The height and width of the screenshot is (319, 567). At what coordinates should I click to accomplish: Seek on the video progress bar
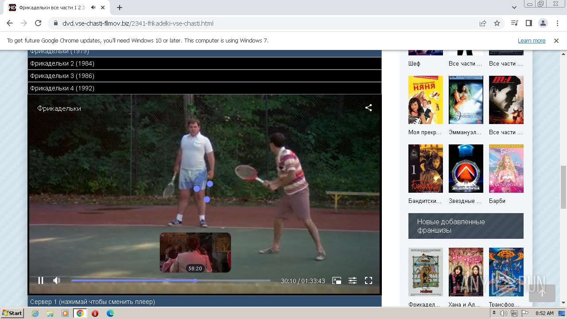pos(171,280)
